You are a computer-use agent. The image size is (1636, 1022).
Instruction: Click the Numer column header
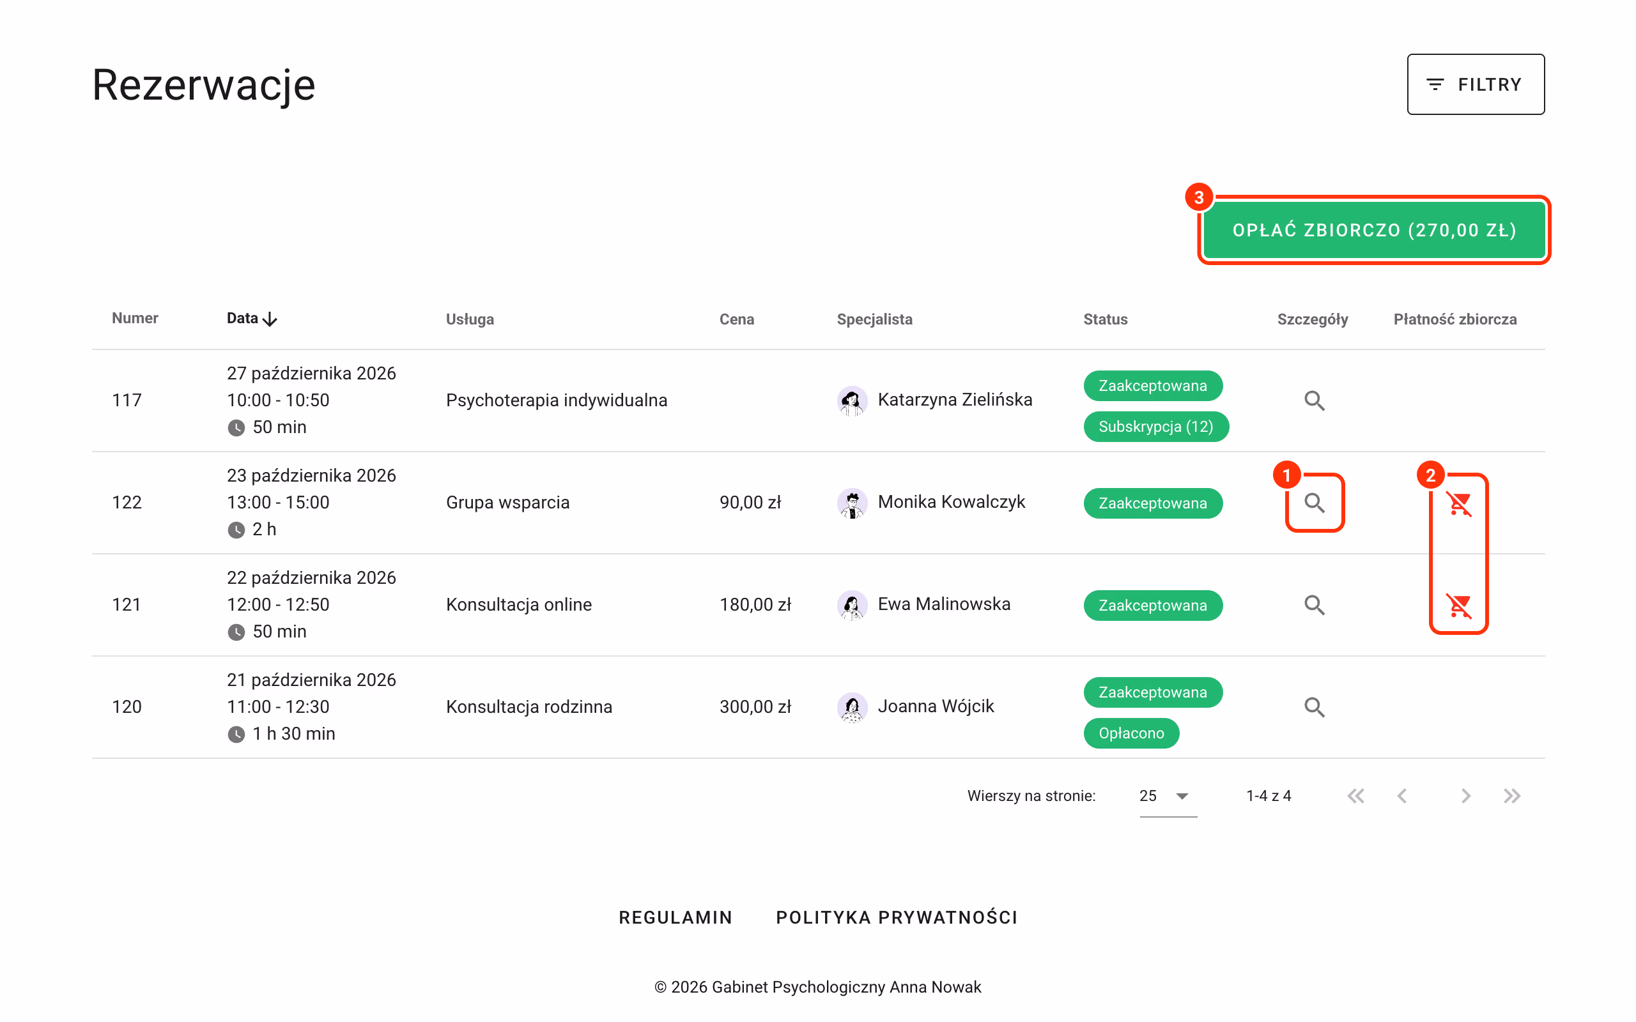click(x=135, y=318)
